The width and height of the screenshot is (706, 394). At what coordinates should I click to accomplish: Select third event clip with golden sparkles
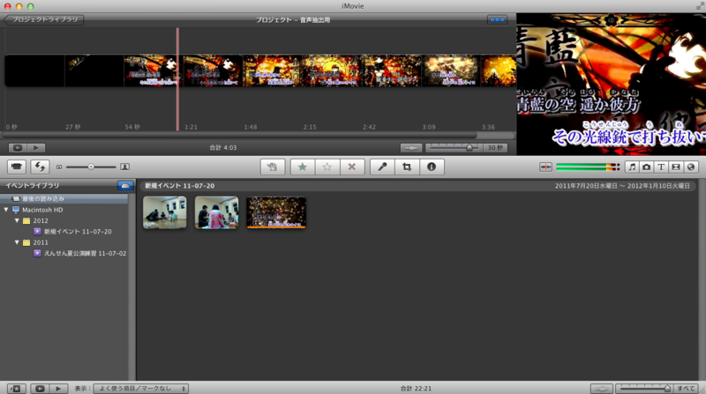[276, 212]
